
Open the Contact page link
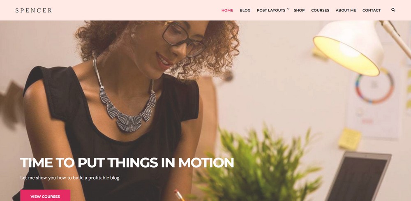pyautogui.click(x=372, y=10)
